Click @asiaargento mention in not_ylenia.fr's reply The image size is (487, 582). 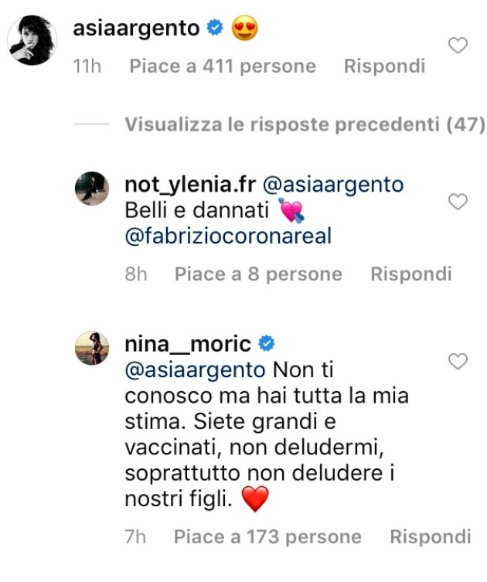coord(333,184)
